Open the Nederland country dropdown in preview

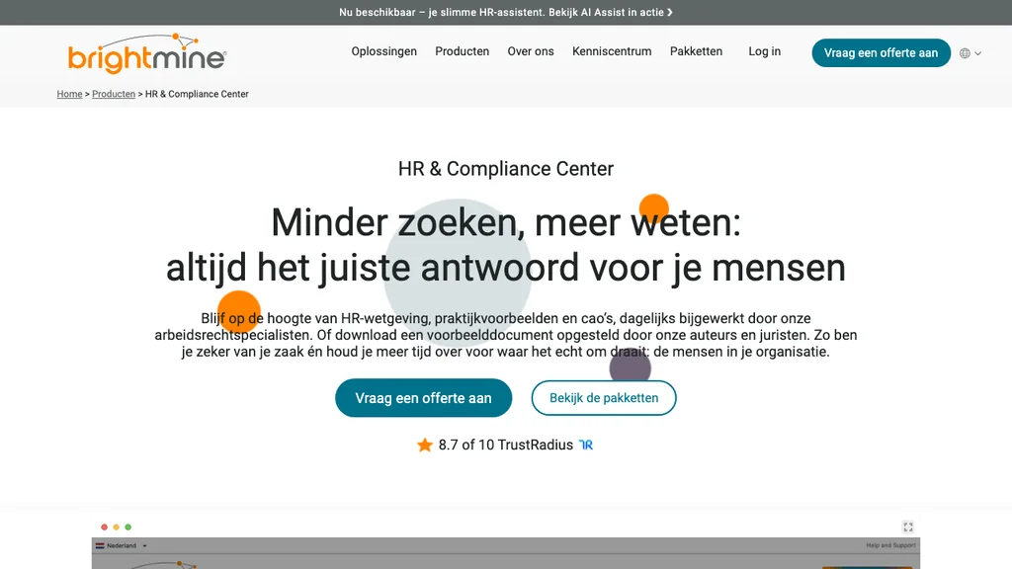tap(122, 545)
